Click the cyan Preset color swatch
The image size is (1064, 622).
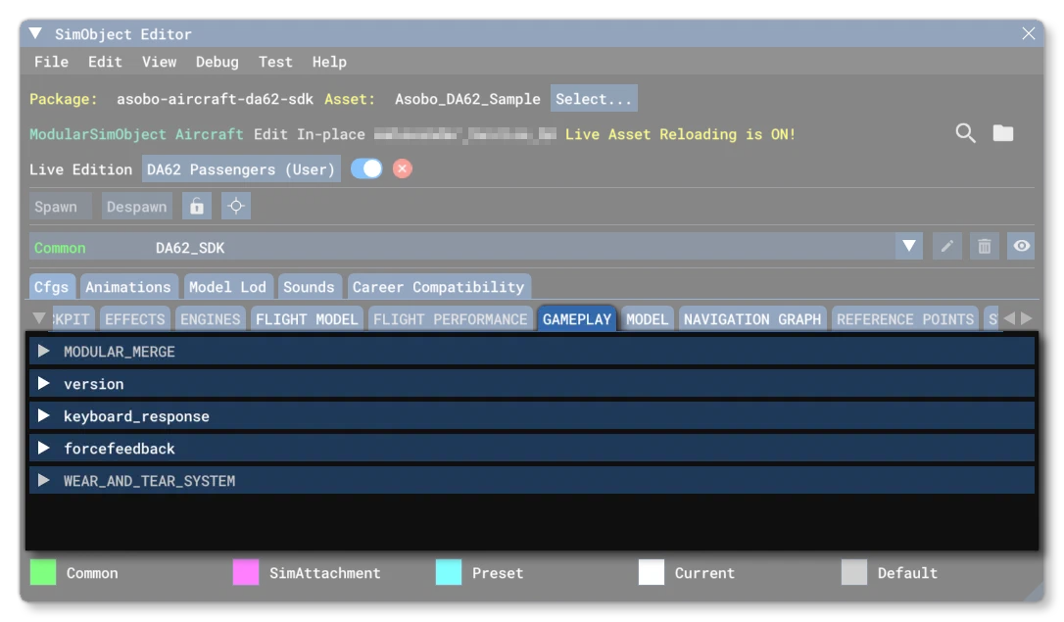tap(449, 572)
